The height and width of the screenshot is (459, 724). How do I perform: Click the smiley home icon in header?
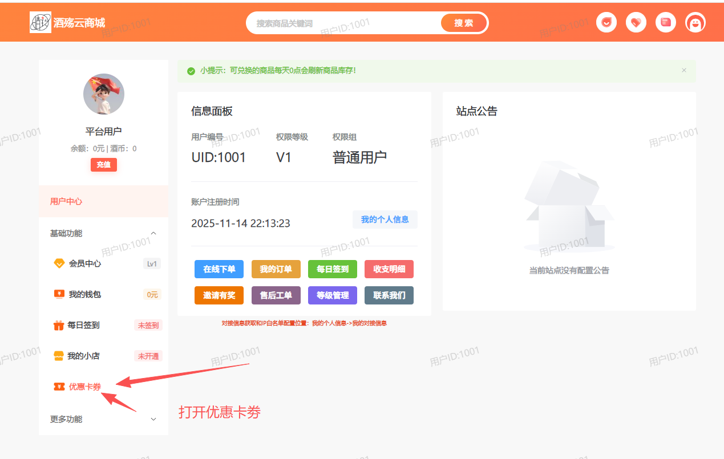tap(606, 22)
